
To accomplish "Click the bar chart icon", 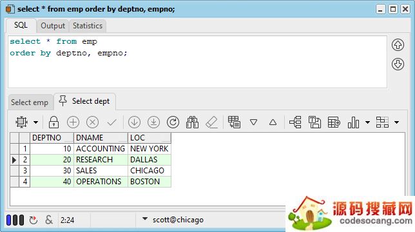I will coord(353,122).
